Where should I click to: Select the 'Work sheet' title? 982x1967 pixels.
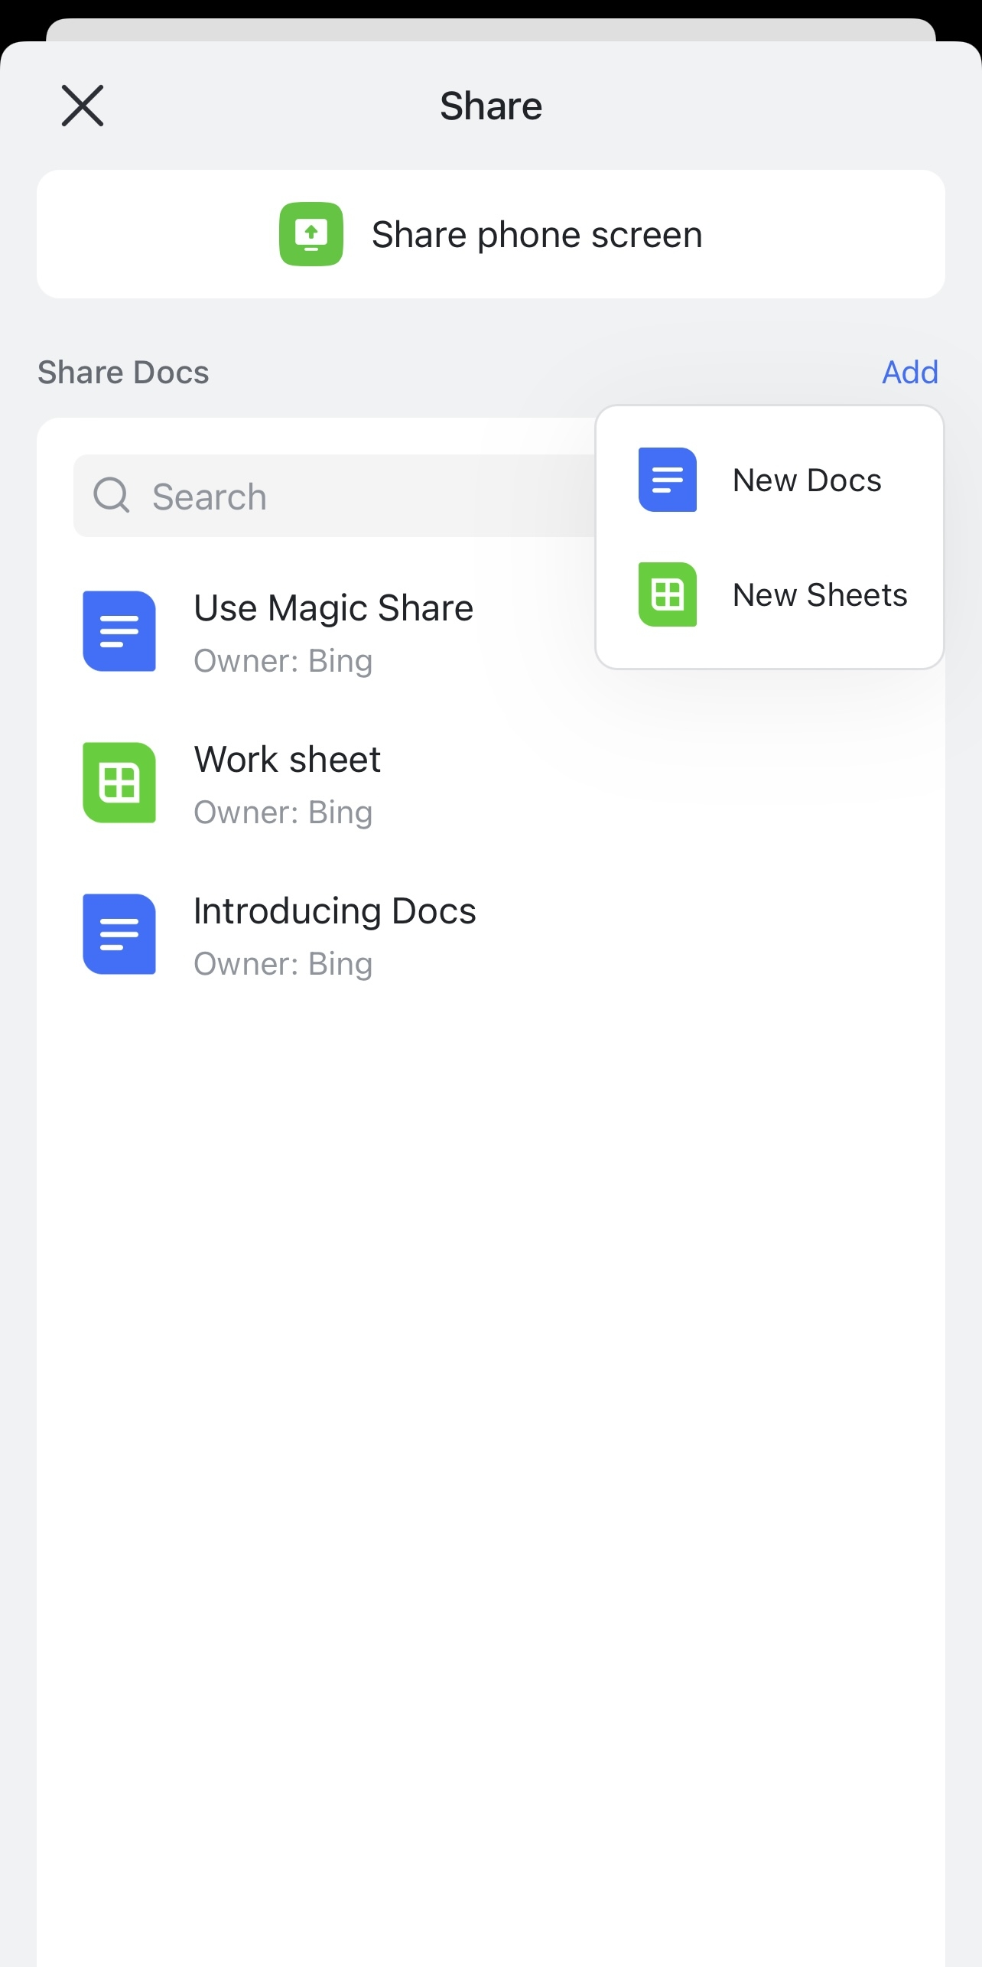click(288, 760)
